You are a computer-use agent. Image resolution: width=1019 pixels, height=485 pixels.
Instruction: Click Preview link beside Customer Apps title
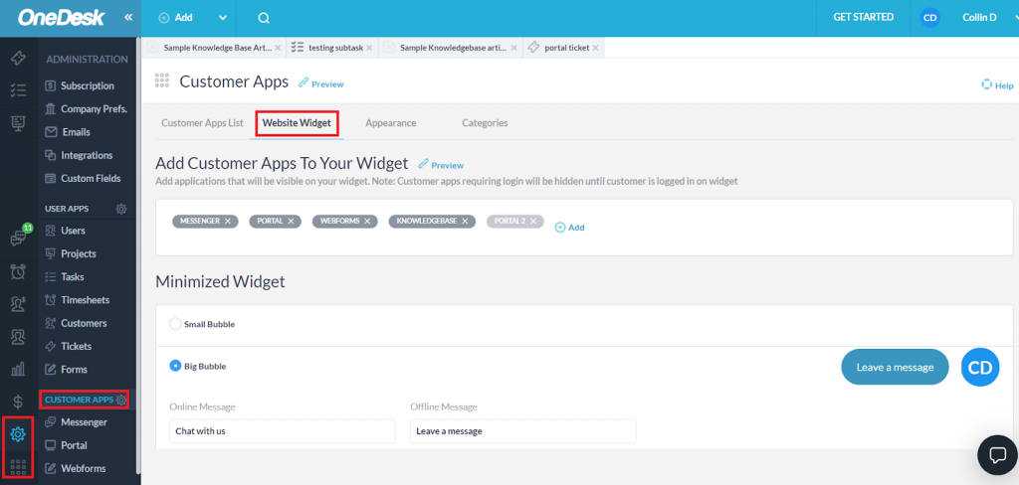321,83
